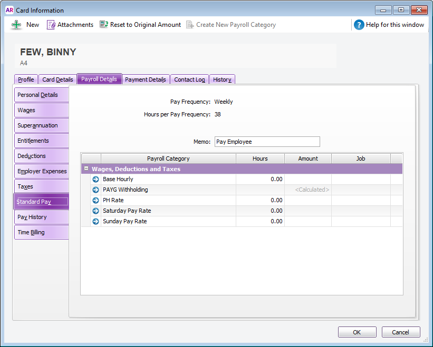Click the arrow next to PH Rate
Image resolution: width=433 pixels, height=347 pixels.
(x=95, y=200)
